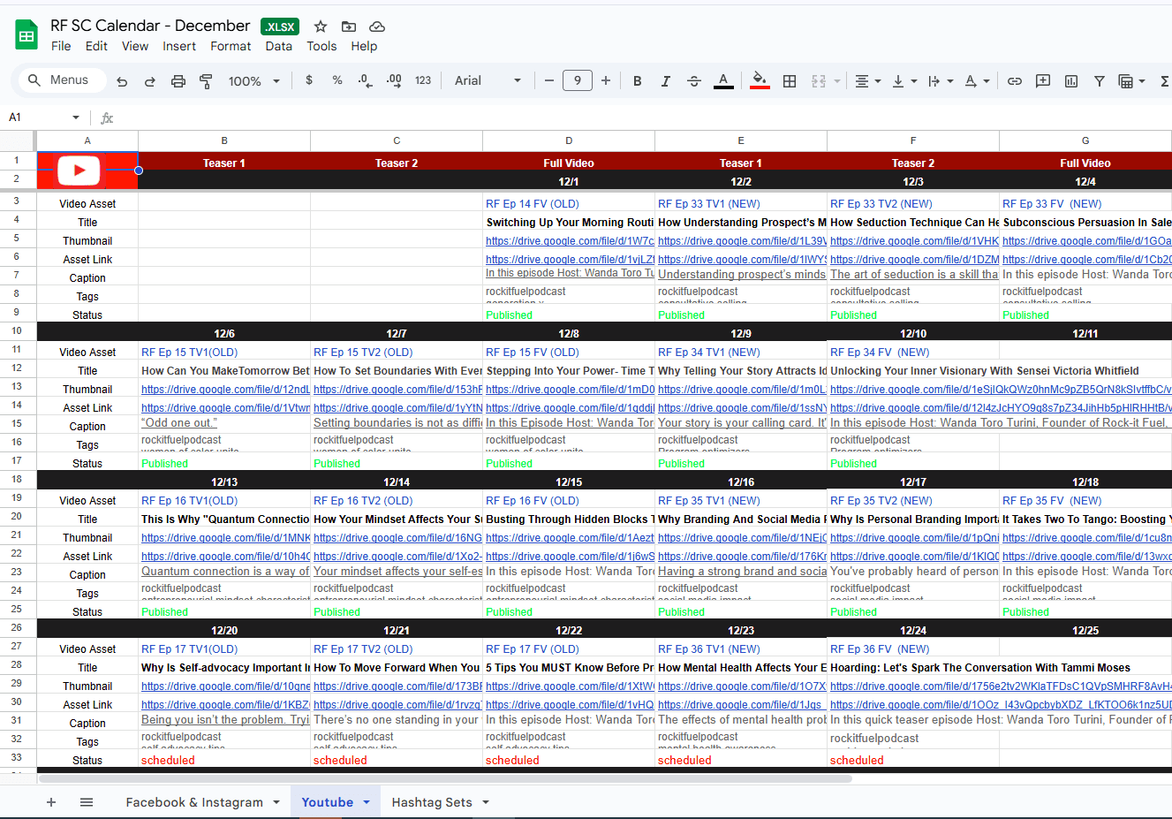This screenshot has width=1172, height=819.
Task: Open the Format menu
Action: click(231, 46)
